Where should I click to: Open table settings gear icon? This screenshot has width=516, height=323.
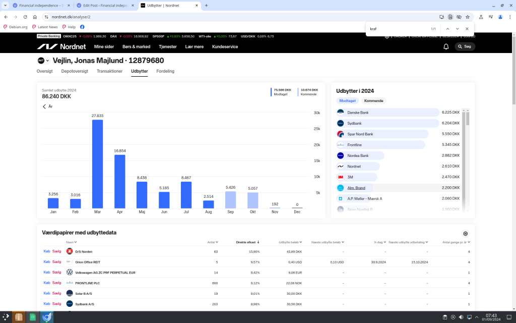465,234
